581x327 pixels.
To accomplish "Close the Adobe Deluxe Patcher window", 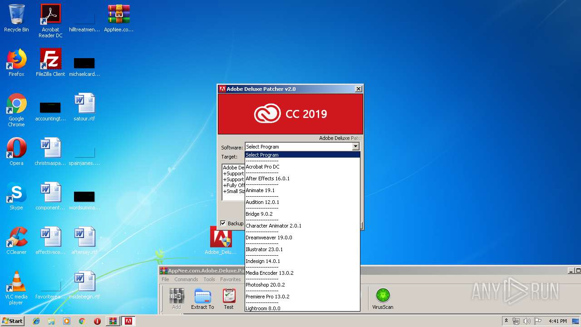I will point(358,89).
